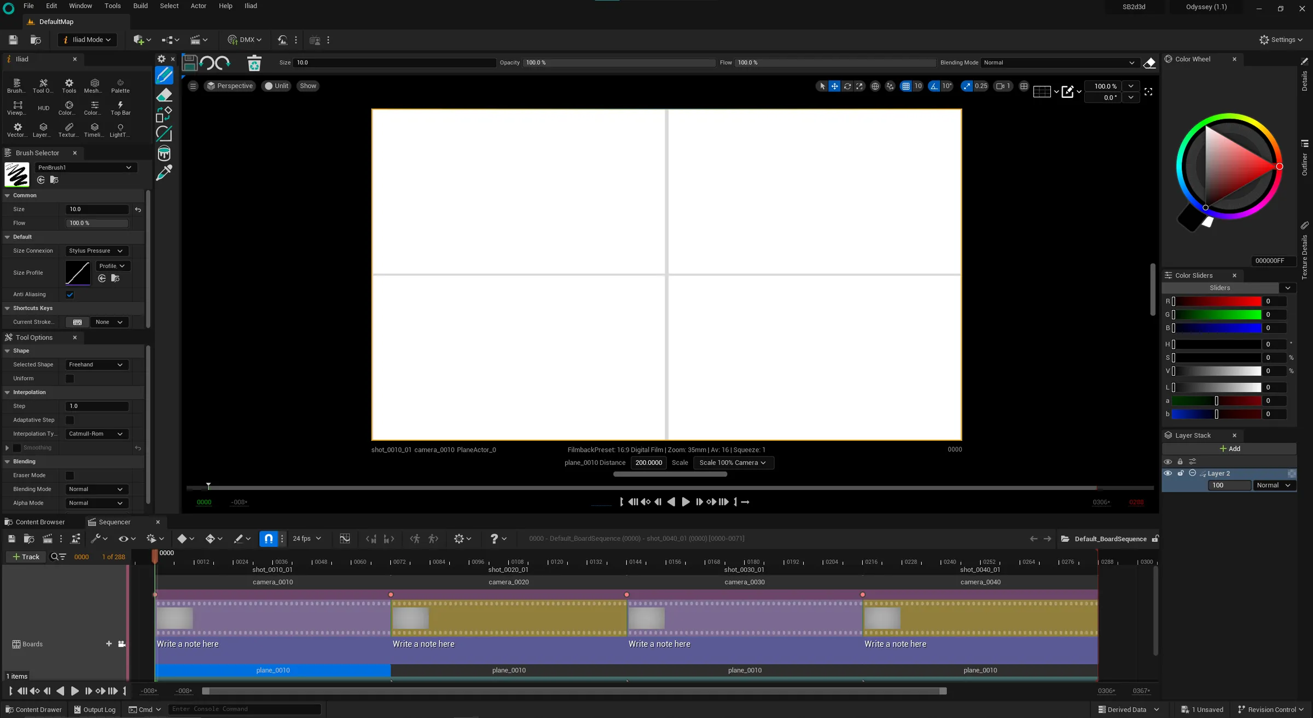Open the Build menu
The width and height of the screenshot is (1313, 718).
[x=140, y=6]
